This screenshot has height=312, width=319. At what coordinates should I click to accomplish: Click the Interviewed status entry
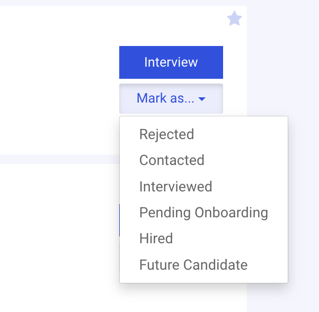(x=175, y=186)
